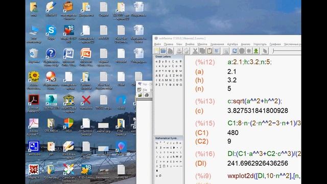327x184 pixels.
Task: Select Microsoft Office Word desktop shortcut
Action: point(68,57)
